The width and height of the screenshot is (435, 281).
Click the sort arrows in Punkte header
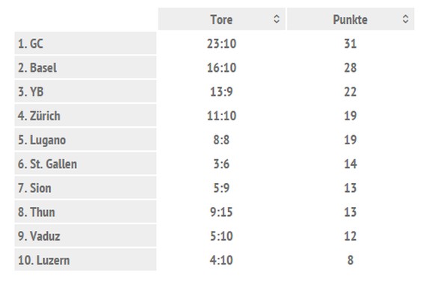coord(405,19)
